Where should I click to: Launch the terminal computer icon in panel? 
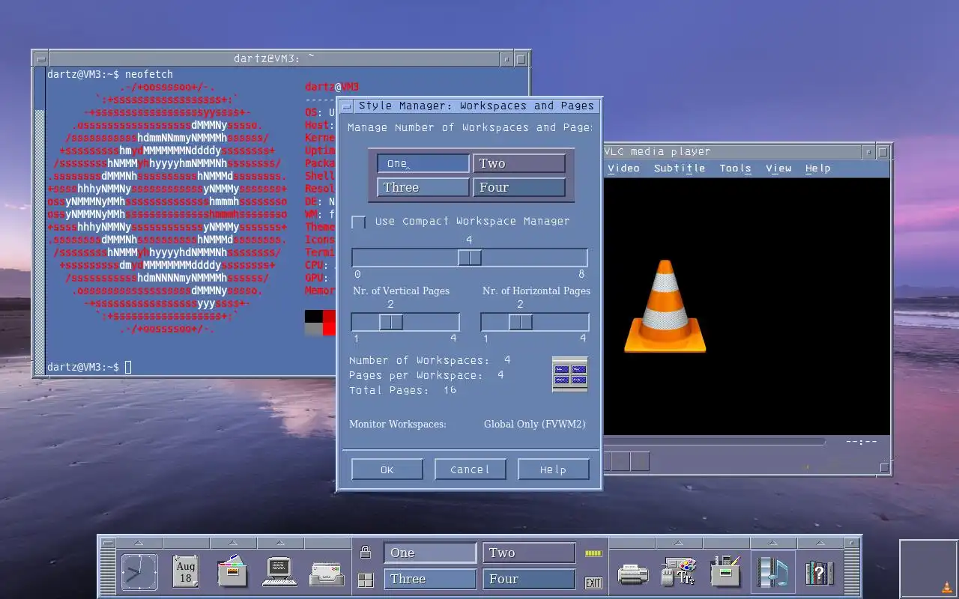coord(279,572)
